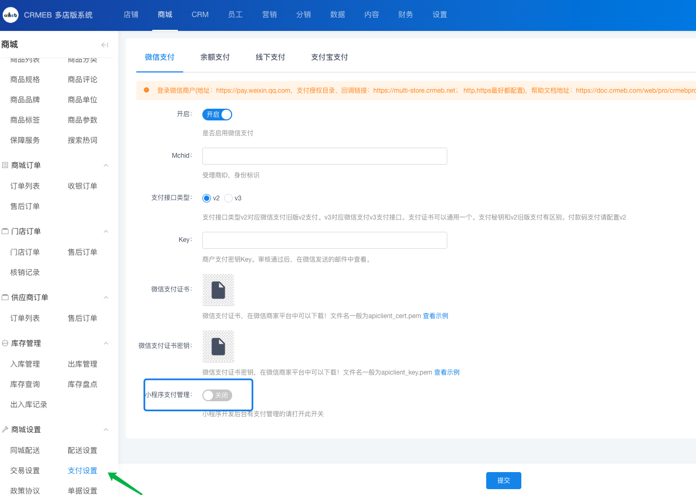Viewport: 696px width, 495px height.
Task: Collapse the sidebar using the arrow icon
Action: click(x=104, y=45)
